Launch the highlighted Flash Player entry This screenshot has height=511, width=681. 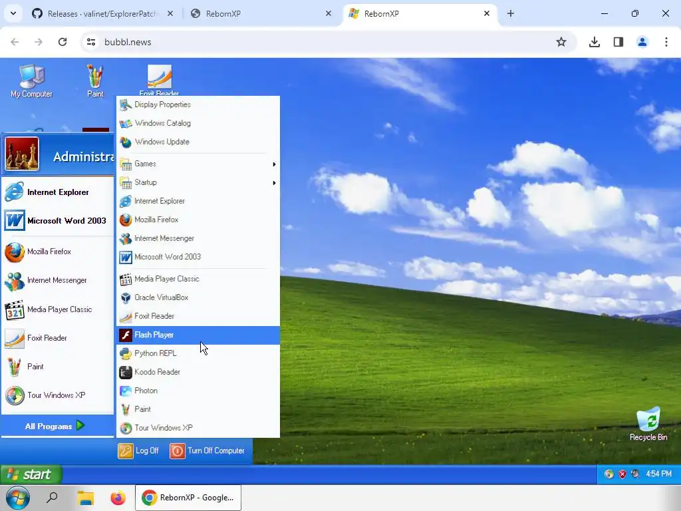click(x=198, y=335)
